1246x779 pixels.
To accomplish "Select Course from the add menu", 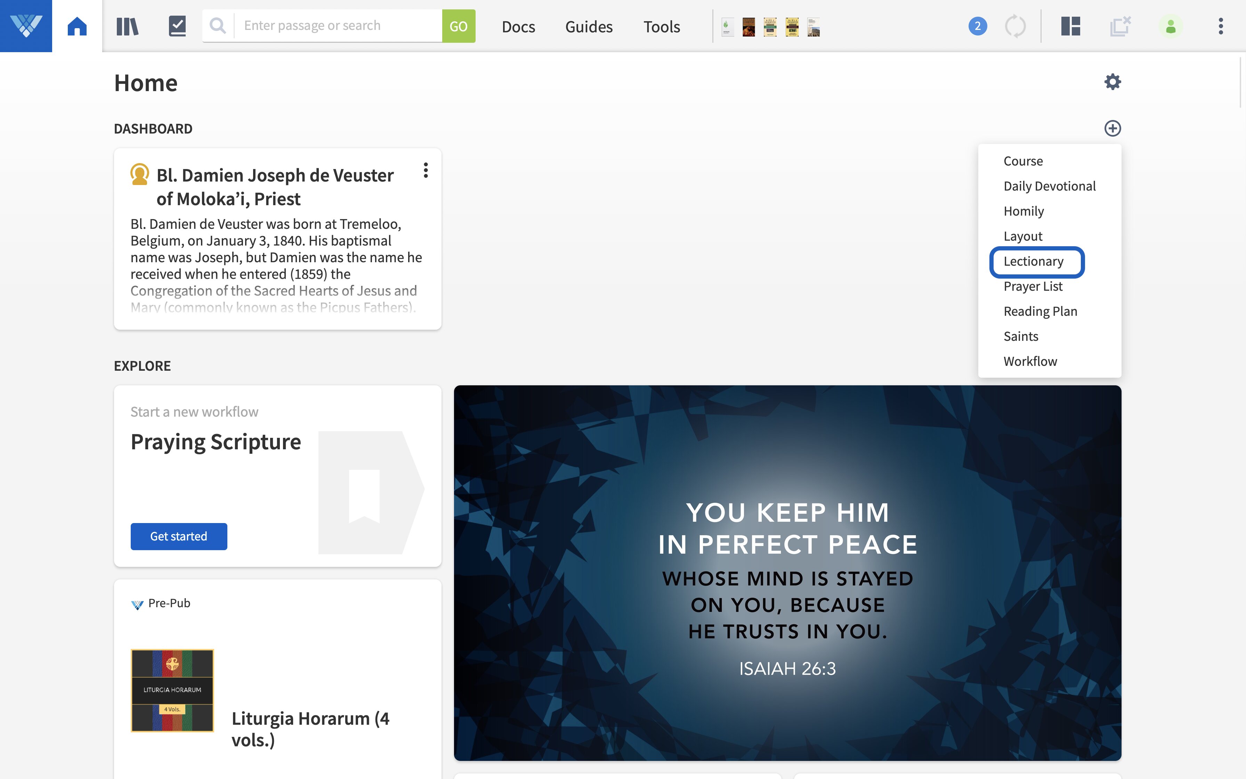I will (1023, 161).
